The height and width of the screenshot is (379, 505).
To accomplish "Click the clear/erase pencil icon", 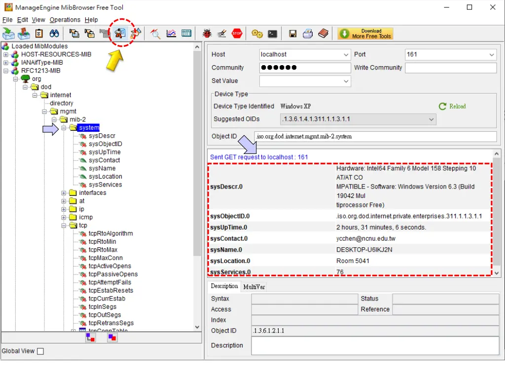I will coord(221,33).
